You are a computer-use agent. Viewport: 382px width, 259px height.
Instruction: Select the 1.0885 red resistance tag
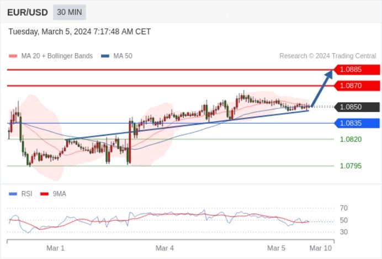click(357, 70)
